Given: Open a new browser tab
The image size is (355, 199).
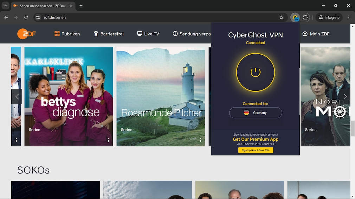Looking at the screenshot, I should coord(81,6).
